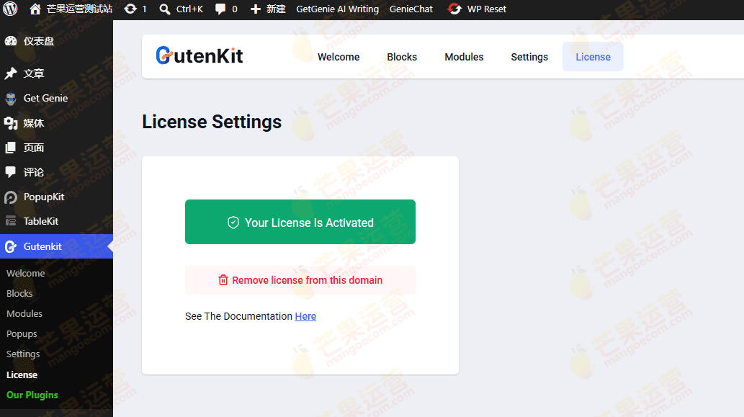Screen dimensions: 744x417
Task: Go to sidebar Popups submenu
Action: [22, 334]
